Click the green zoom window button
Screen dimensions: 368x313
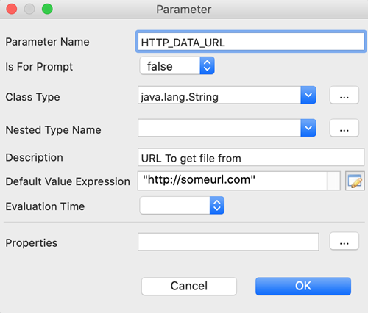click(x=47, y=9)
